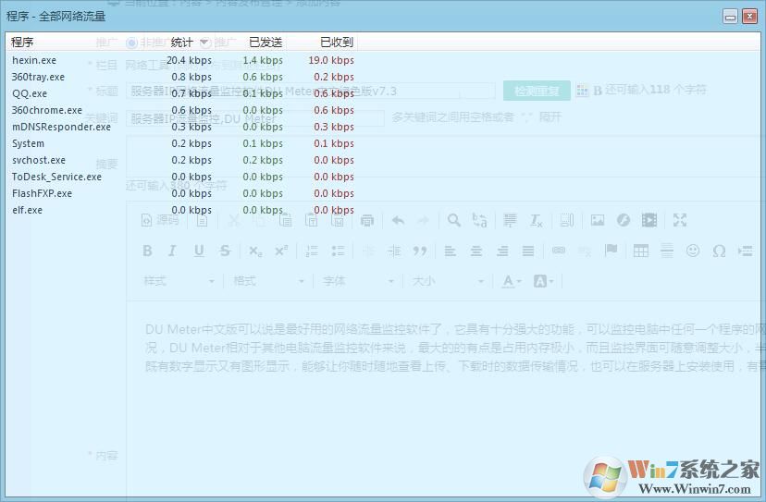Open the 字体 font dropdown
The width and height of the screenshot is (766, 502).
coord(358,281)
